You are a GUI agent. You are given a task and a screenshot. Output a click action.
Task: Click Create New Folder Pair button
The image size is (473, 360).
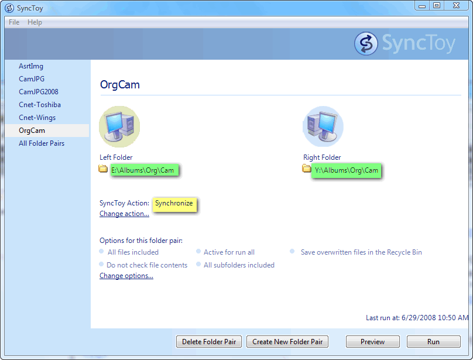pyautogui.click(x=287, y=342)
